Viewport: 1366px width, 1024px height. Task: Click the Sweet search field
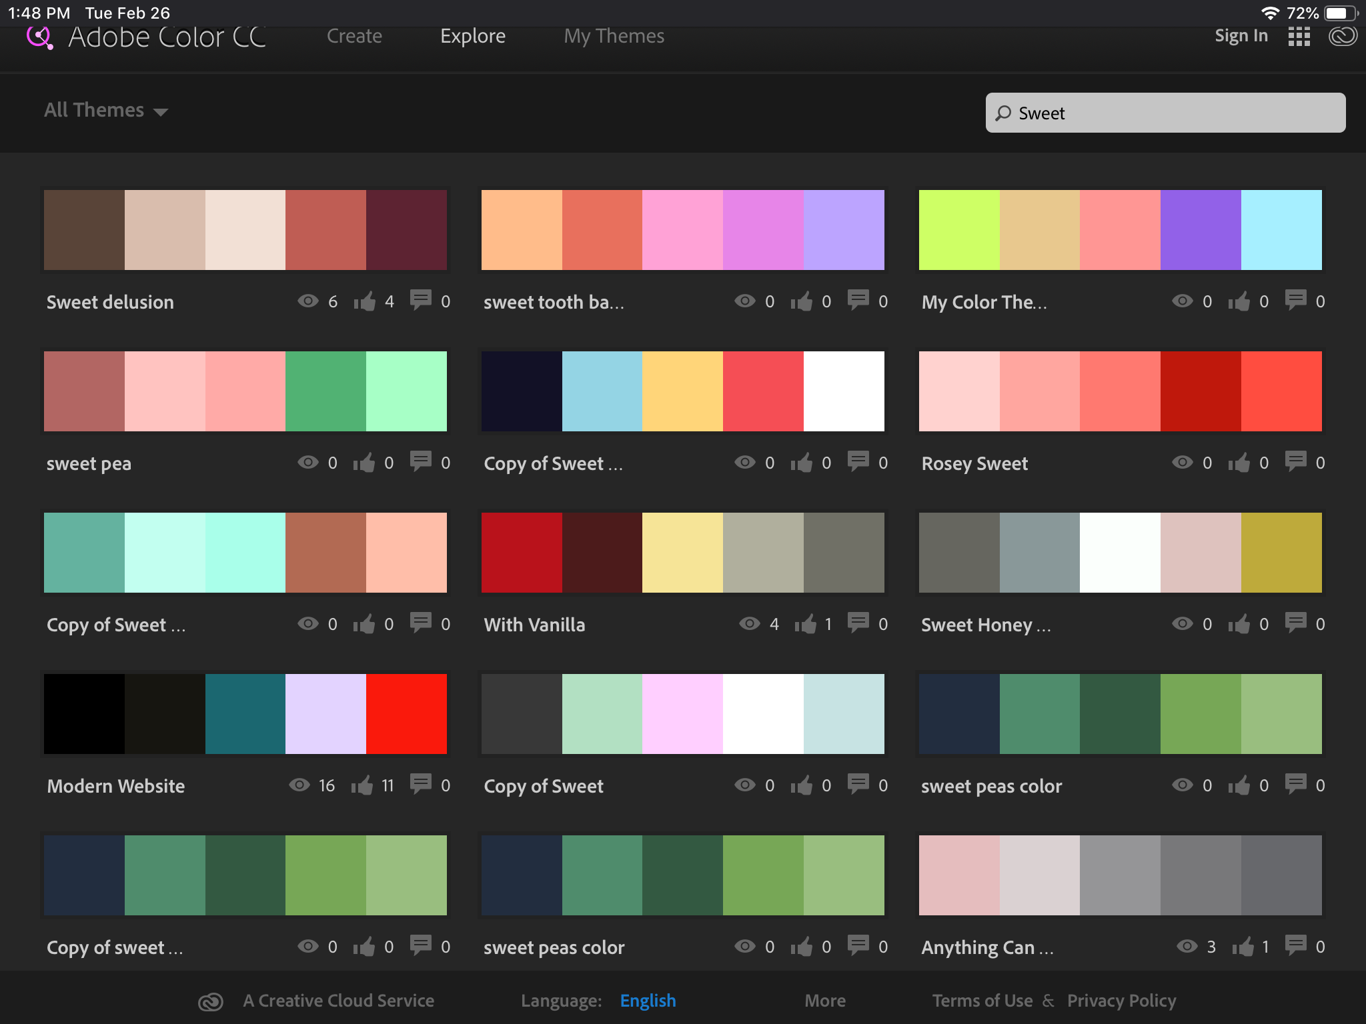1165,113
